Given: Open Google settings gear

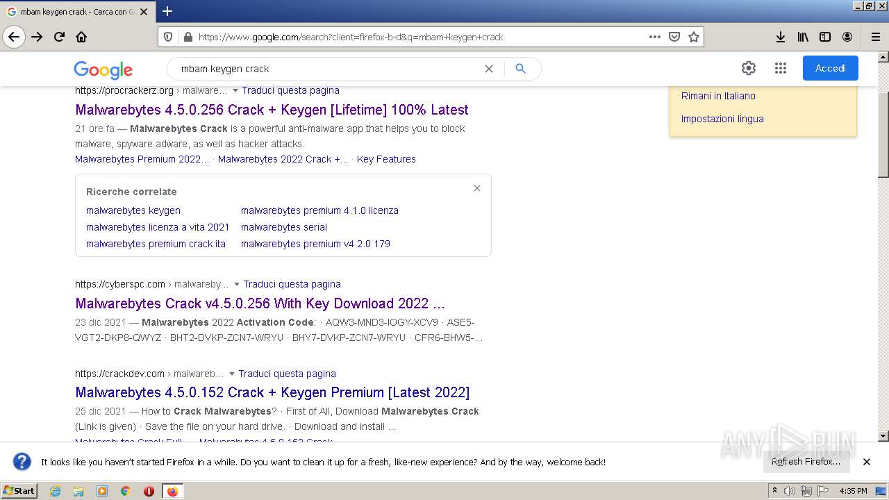Looking at the screenshot, I should (x=749, y=68).
